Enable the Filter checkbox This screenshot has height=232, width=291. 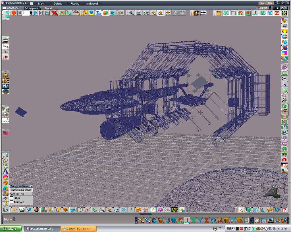coord(12,198)
